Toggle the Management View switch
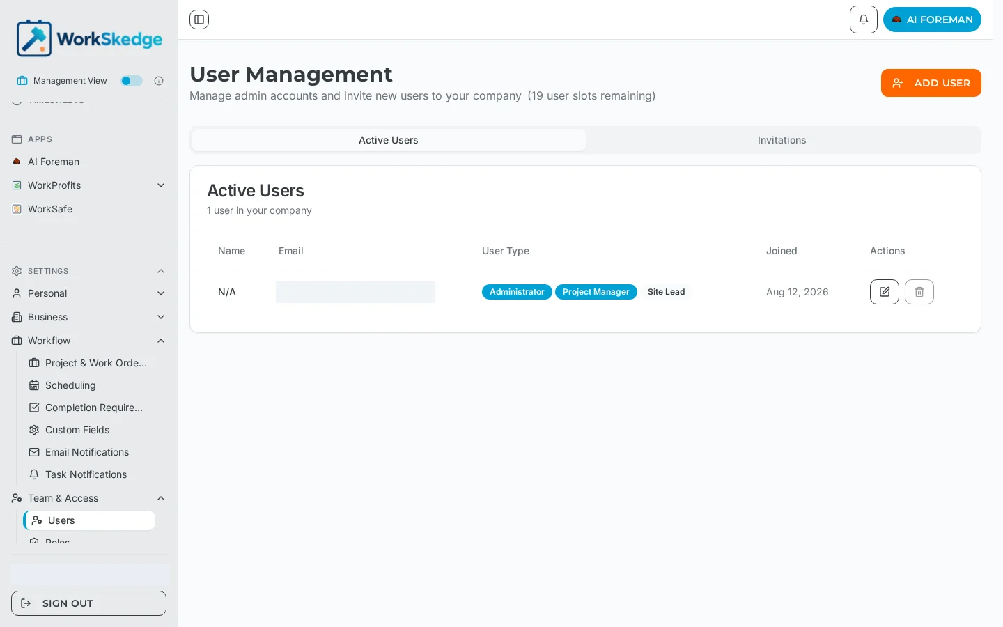 132,81
